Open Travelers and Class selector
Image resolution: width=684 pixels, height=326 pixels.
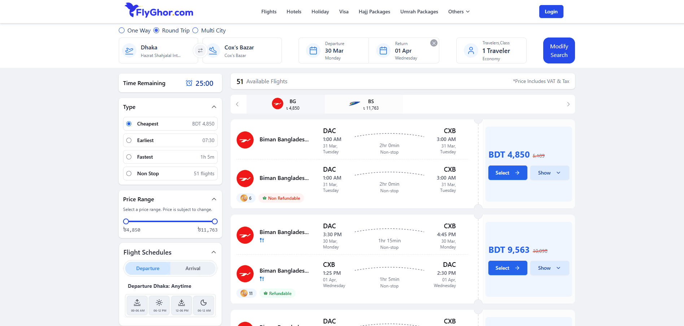click(x=491, y=50)
